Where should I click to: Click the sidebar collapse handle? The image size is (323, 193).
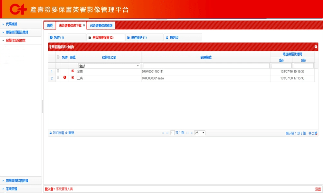coord(43,106)
